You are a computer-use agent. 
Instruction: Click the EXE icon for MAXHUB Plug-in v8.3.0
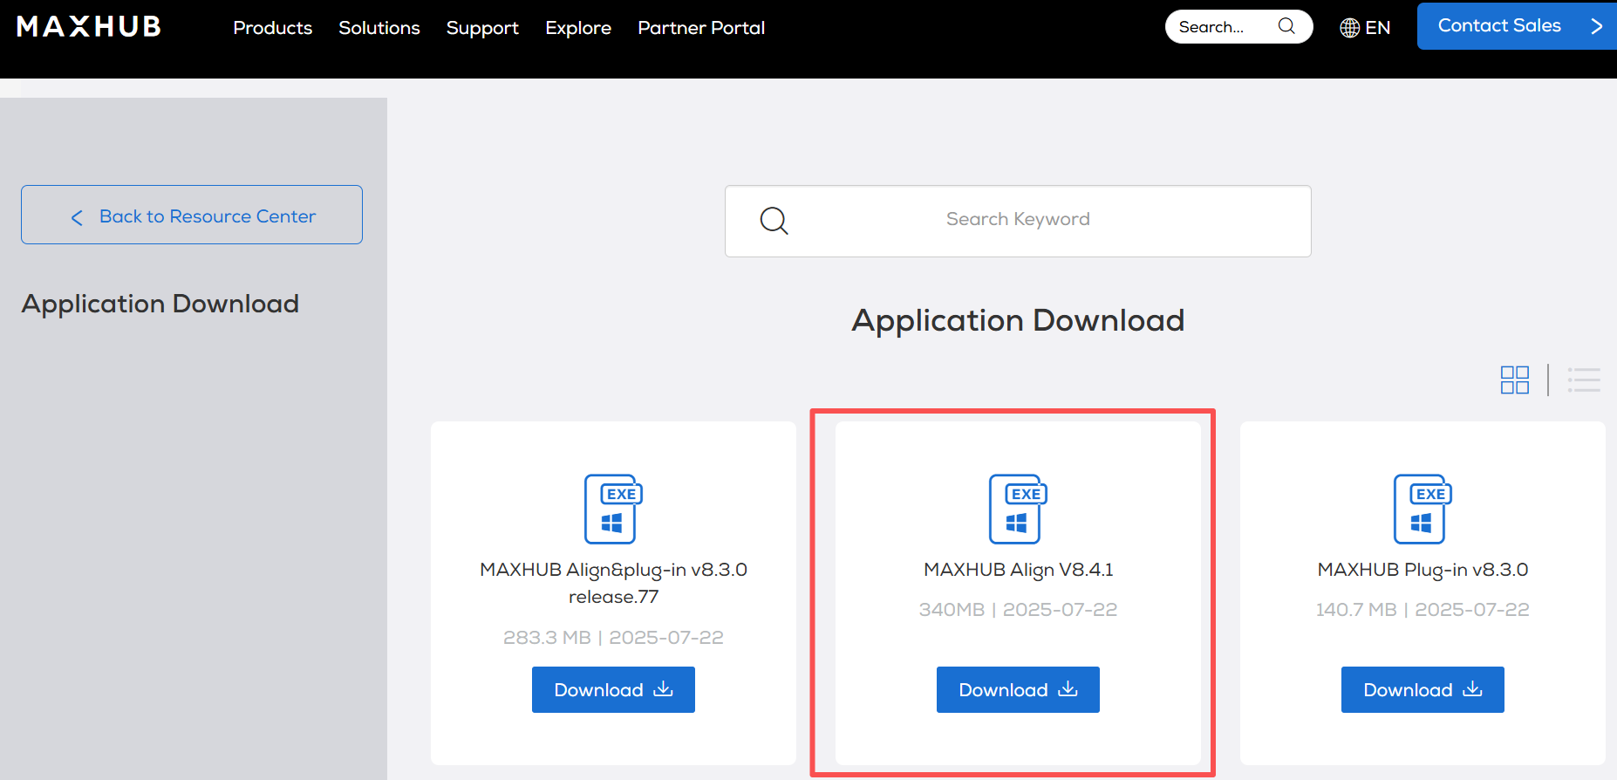(x=1422, y=509)
